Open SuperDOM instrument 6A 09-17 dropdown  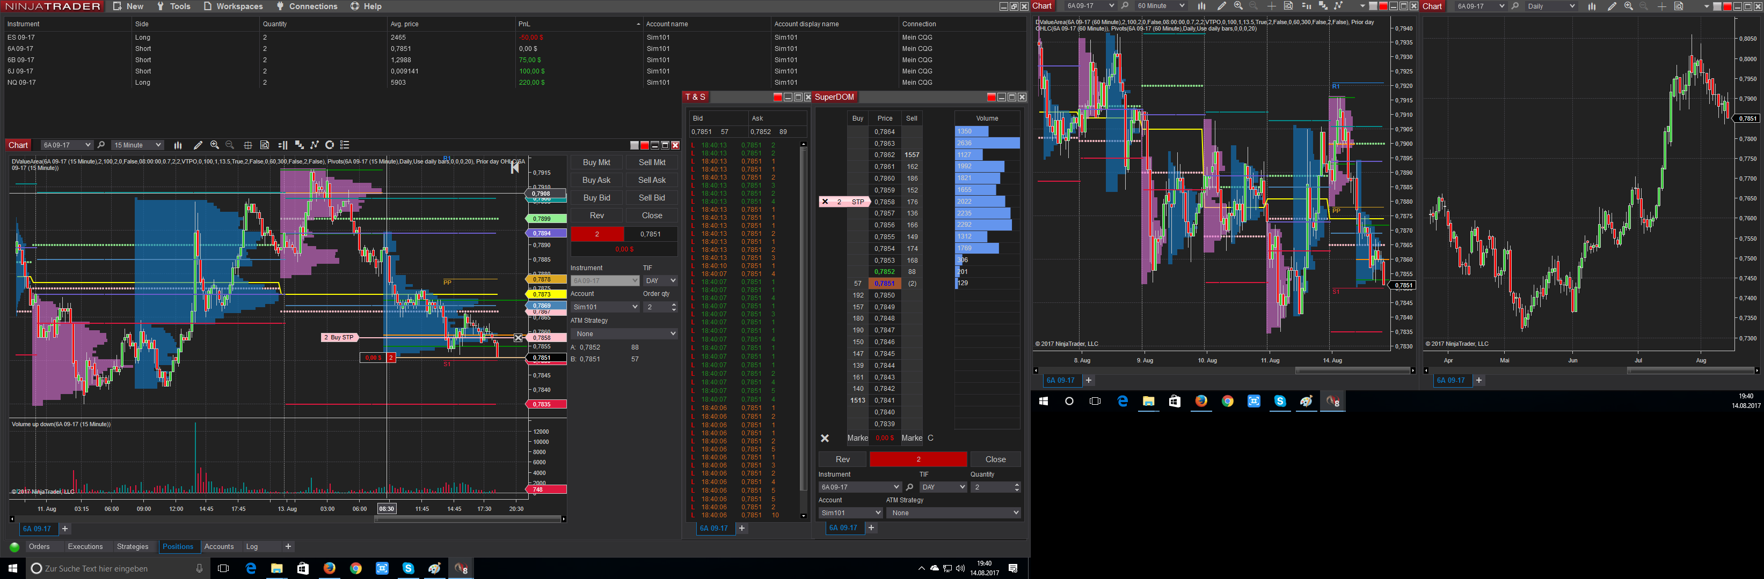pos(859,487)
